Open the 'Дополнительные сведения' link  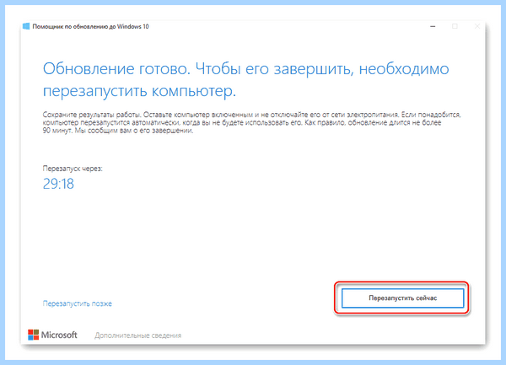(x=137, y=335)
